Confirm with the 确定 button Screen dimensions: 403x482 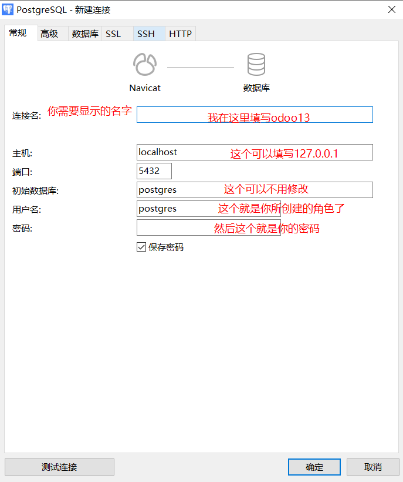tap(314, 467)
